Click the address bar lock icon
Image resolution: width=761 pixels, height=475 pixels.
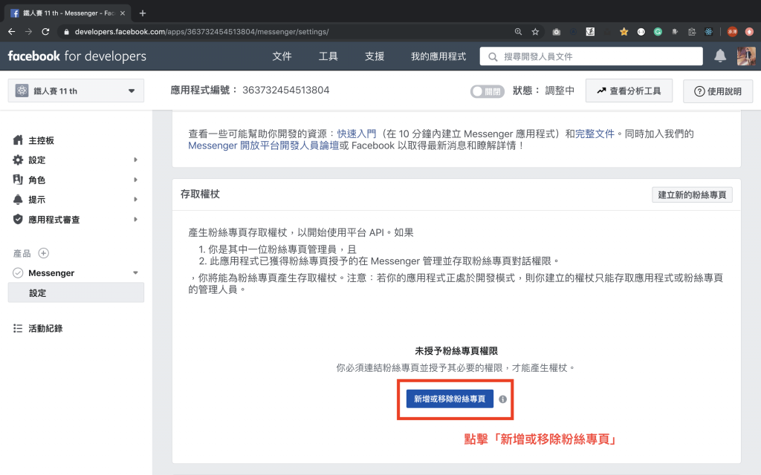(66, 32)
